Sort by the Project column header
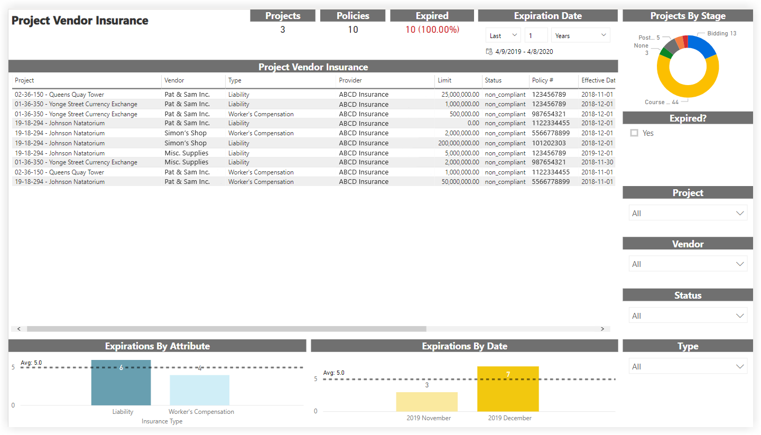The width and height of the screenshot is (761, 435). point(24,80)
